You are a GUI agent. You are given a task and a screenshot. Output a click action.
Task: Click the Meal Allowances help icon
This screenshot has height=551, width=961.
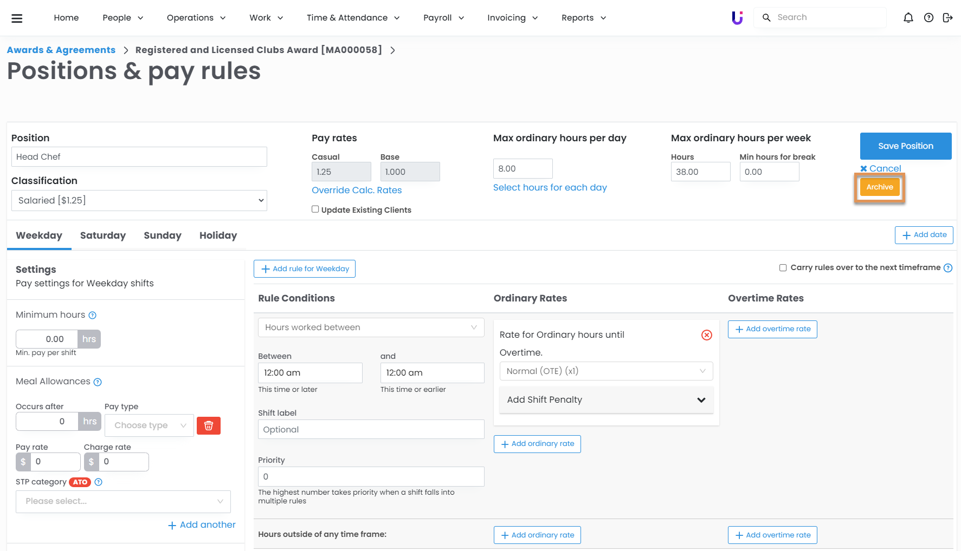coord(98,382)
